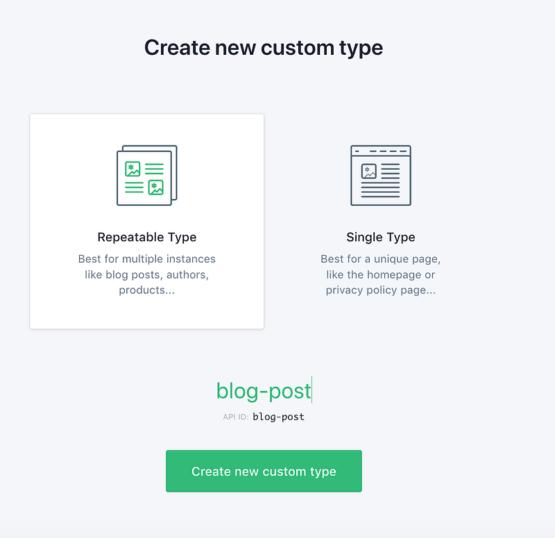Select the Single Type card
Image resolution: width=555 pixels, height=538 pixels.
pos(381,221)
